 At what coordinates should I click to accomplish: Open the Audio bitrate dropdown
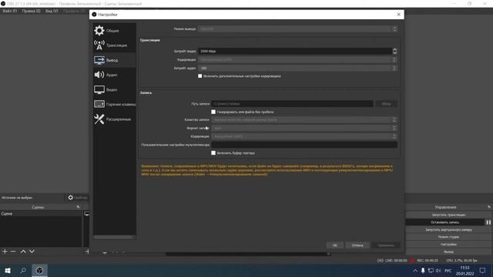(x=297, y=68)
